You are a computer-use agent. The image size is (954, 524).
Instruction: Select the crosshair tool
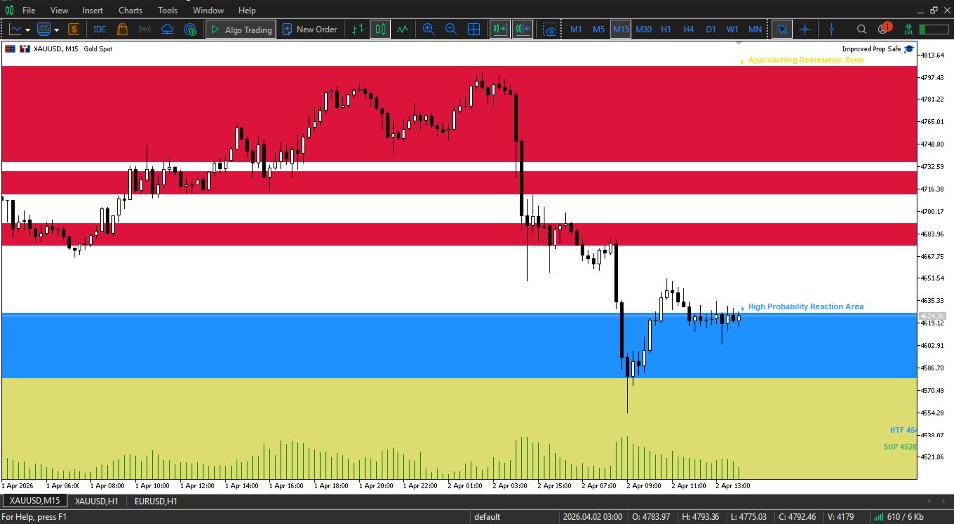click(x=804, y=29)
